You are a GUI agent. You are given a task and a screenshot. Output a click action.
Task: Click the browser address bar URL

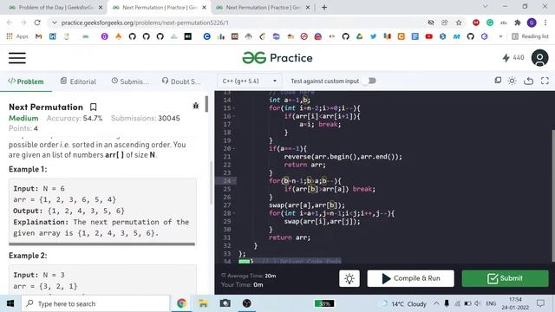point(145,23)
